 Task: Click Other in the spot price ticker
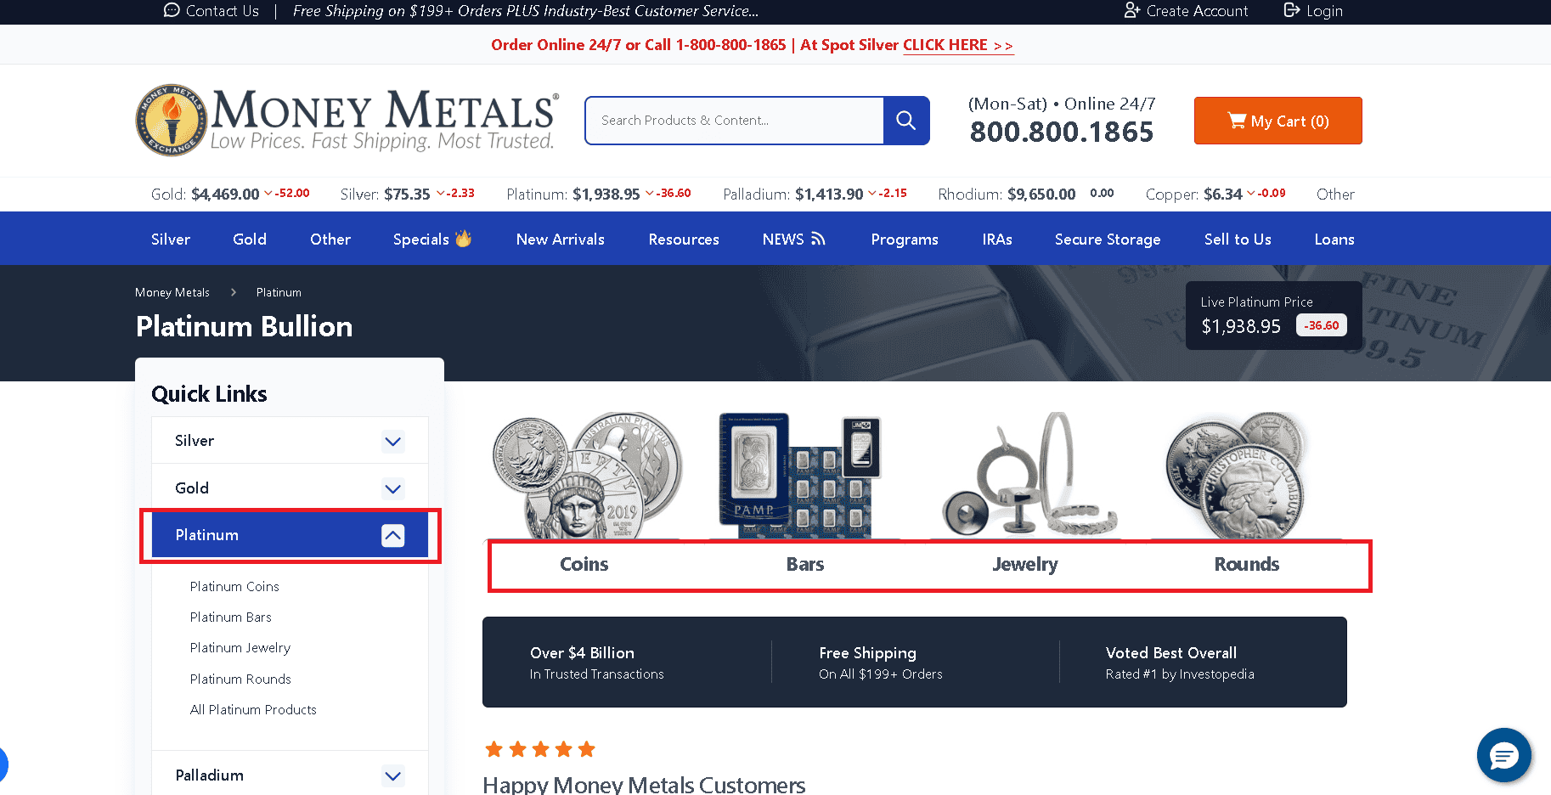pos(1335,194)
